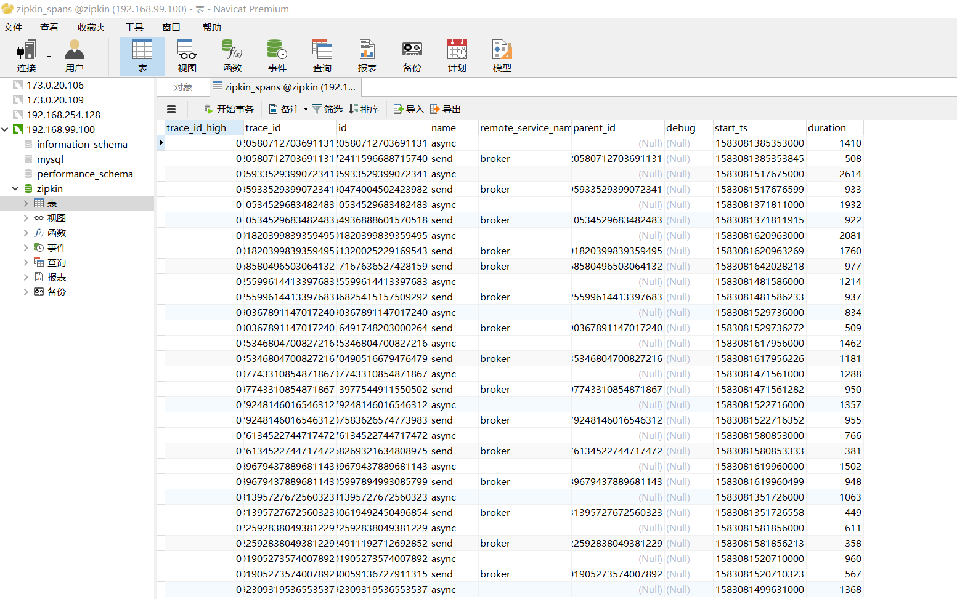Viewport: 957px width, 599px height.
Task: Click the 报表 (Reports) toolbar icon
Action: point(367,55)
